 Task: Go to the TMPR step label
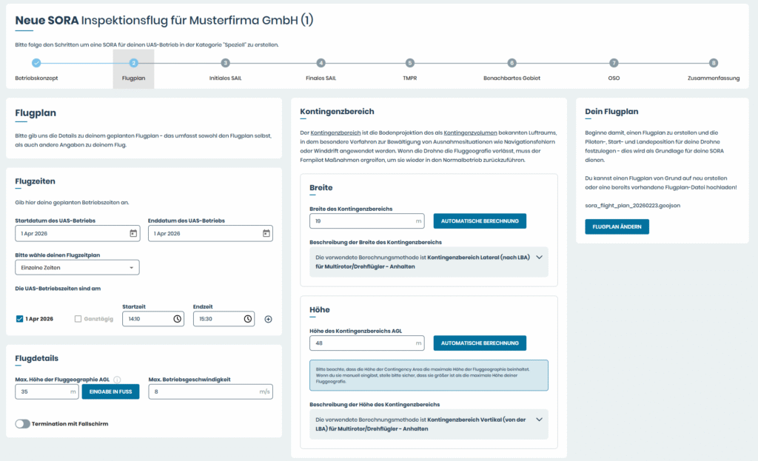[x=410, y=78]
